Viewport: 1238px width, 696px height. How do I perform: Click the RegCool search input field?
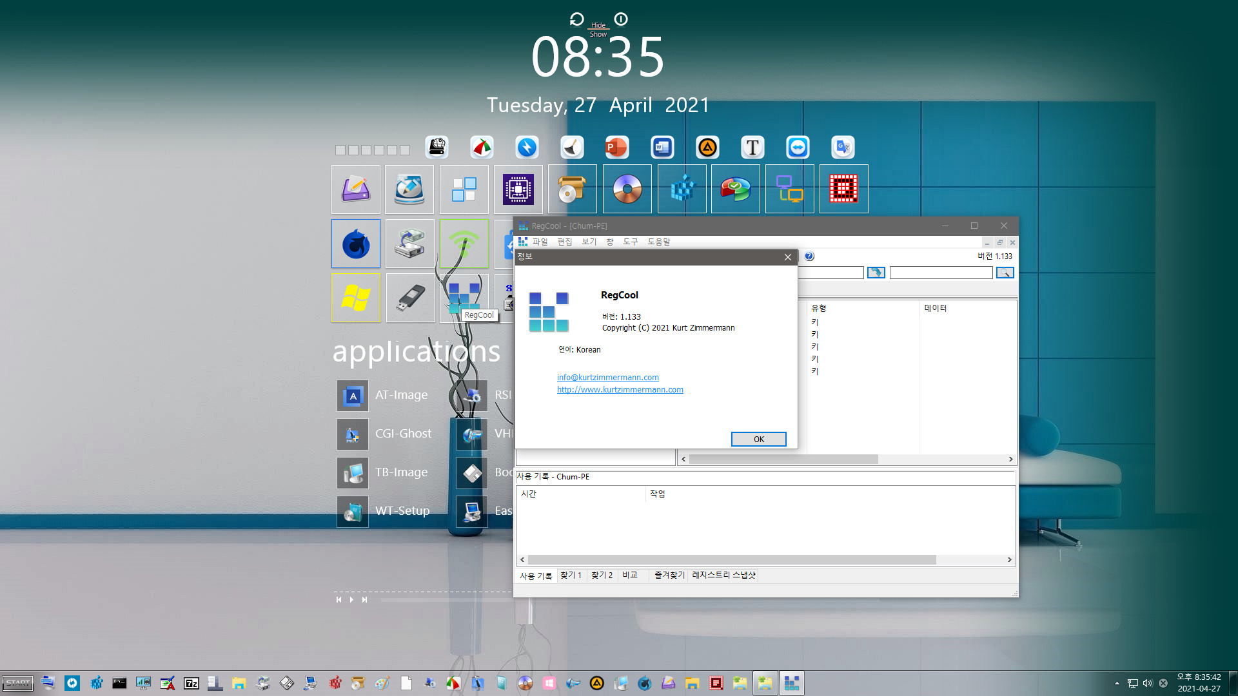coord(941,273)
